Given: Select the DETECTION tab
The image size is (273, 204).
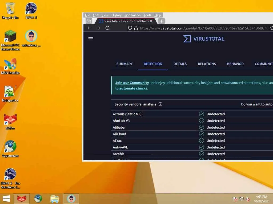Looking at the screenshot, I should [x=153, y=64].
